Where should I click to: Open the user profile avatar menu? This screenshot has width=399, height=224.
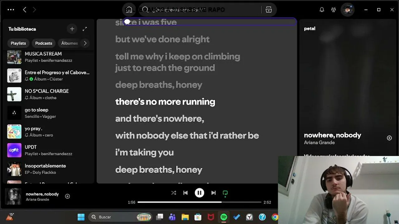click(x=348, y=10)
